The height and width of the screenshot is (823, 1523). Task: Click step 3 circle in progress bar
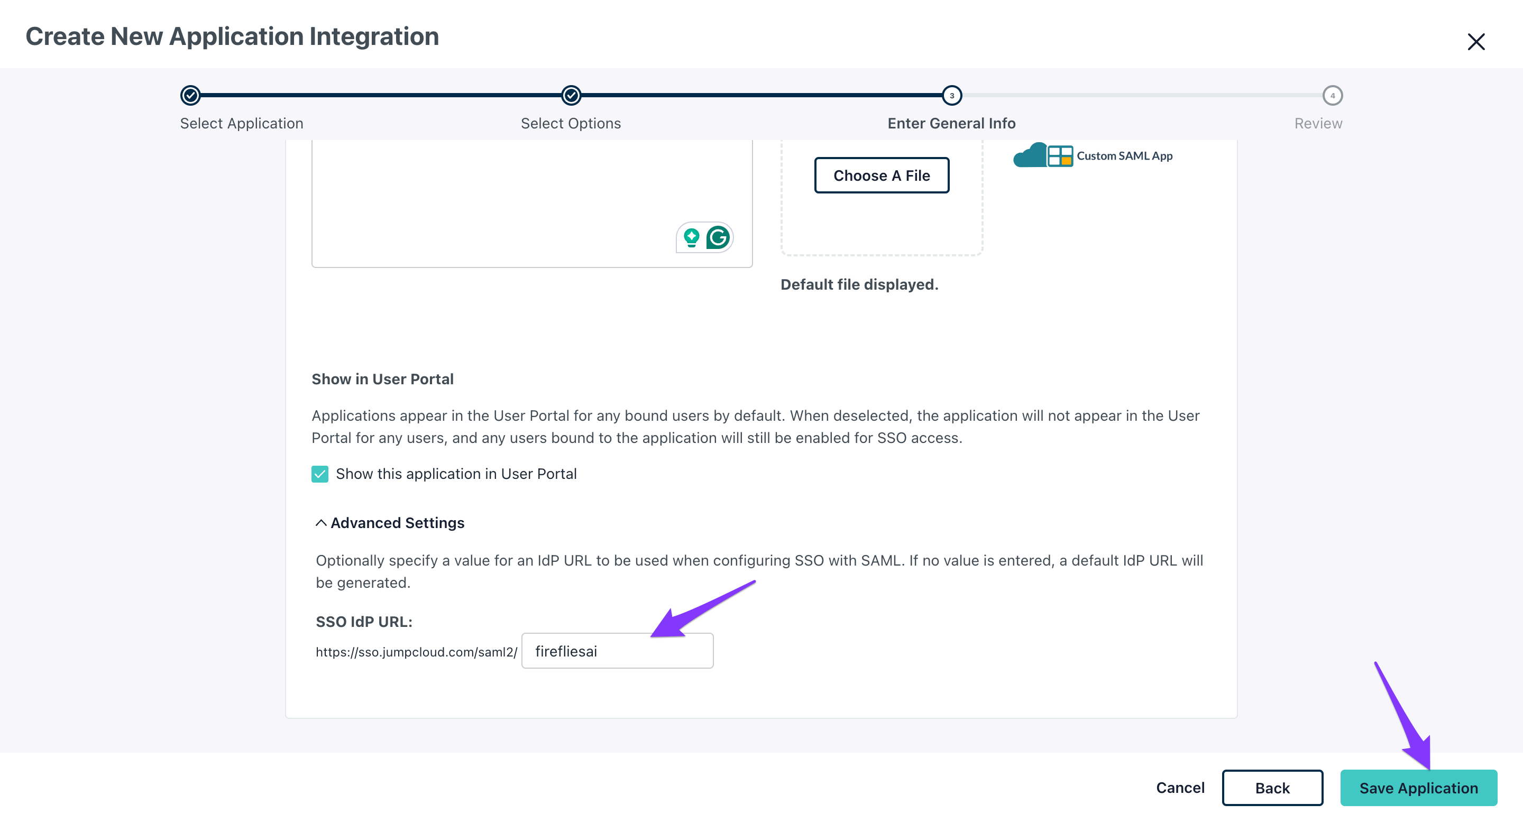(951, 95)
